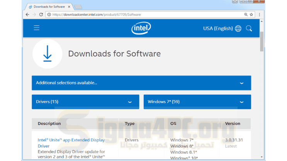Click the browser forward arrow
Image resolution: width=287 pixels, height=161 pixels.
[34, 15]
